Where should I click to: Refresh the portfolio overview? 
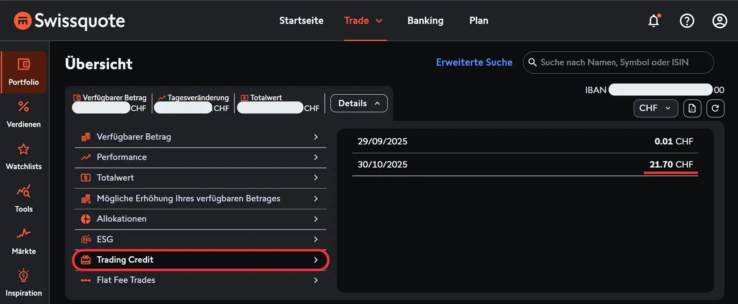pos(715,108)
